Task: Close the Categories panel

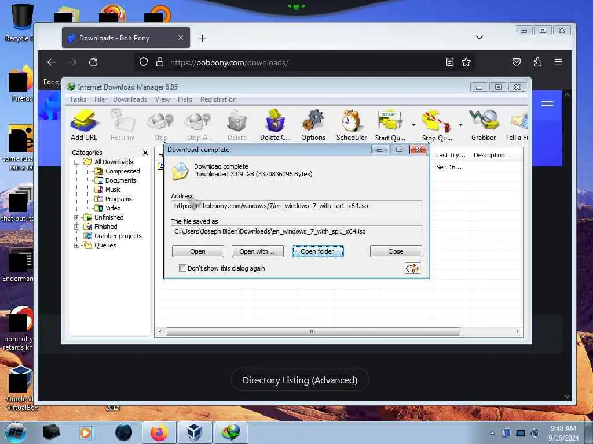Action: [145, 153]
